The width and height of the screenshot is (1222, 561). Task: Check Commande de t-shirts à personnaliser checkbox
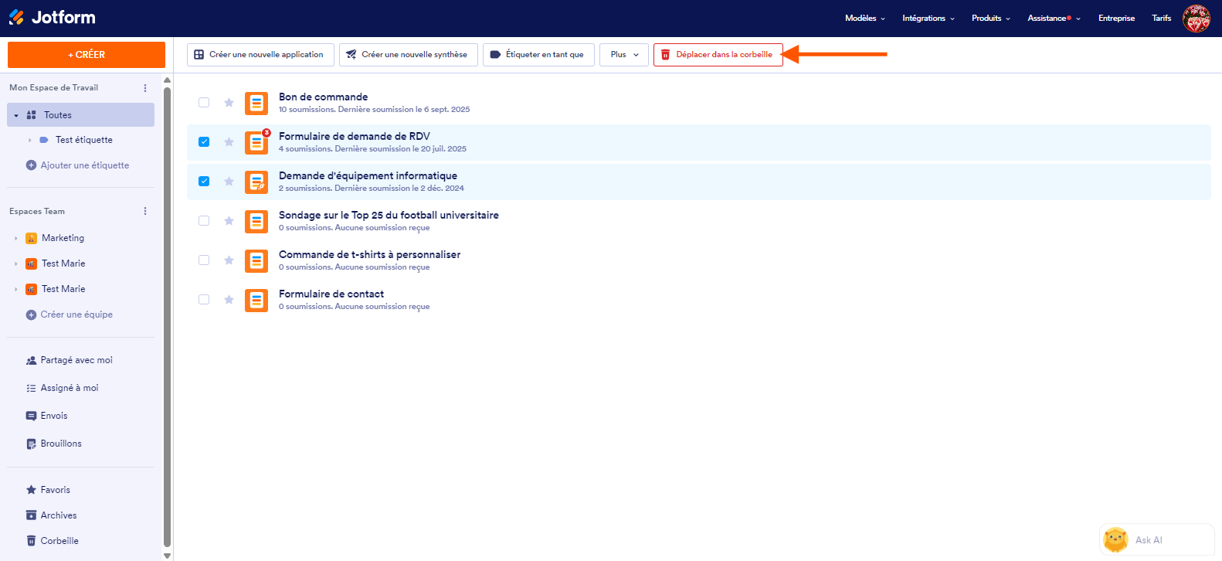(x=204, y=260)
